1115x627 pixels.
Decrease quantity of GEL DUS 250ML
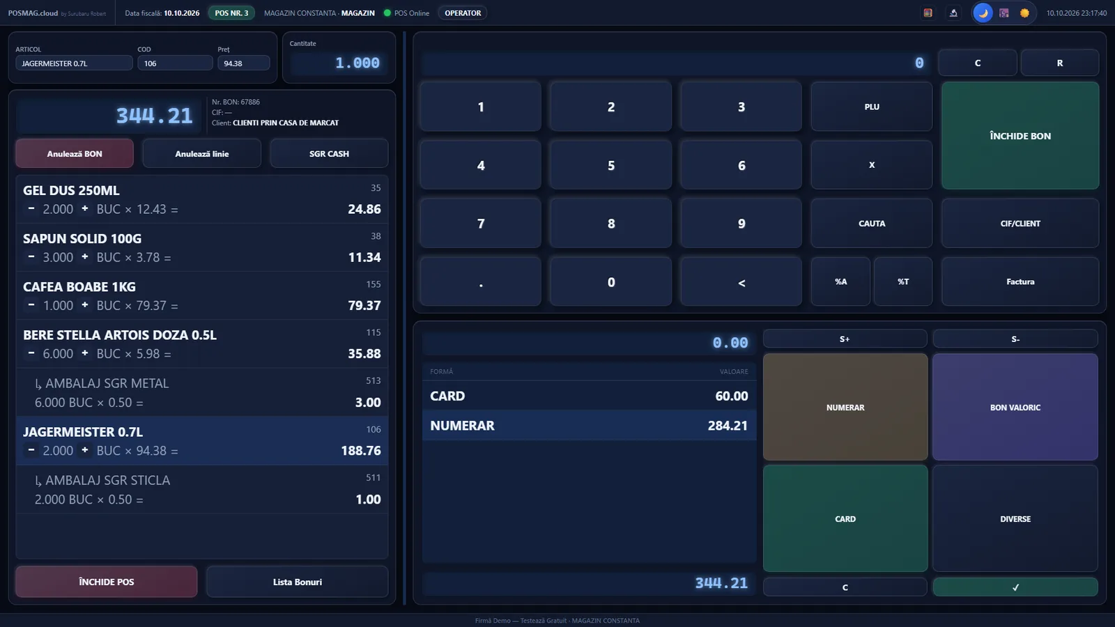coord(31,209)
